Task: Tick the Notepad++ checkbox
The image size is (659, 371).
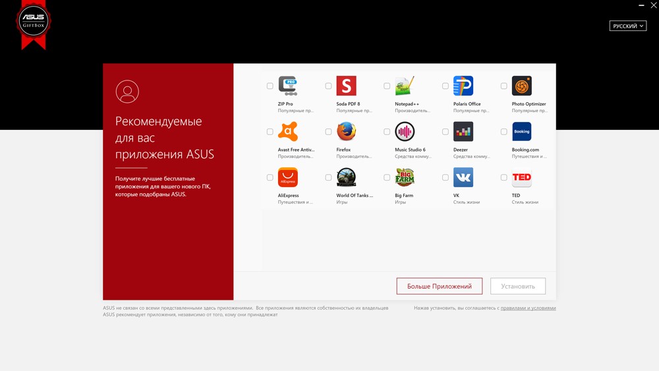Action: click(387, 86)
